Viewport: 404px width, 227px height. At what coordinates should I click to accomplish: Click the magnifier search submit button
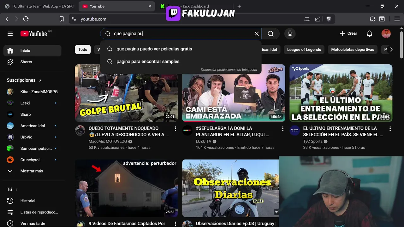pos(270,33)
